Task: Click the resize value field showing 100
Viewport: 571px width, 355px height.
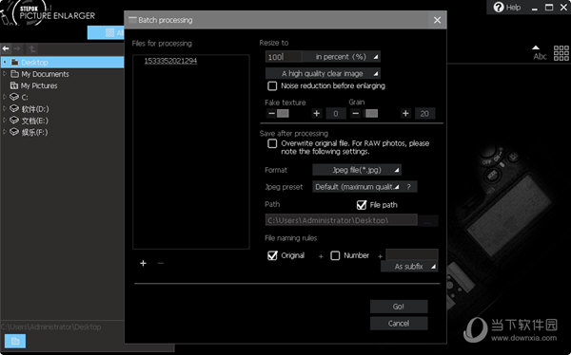Action: 284,57
